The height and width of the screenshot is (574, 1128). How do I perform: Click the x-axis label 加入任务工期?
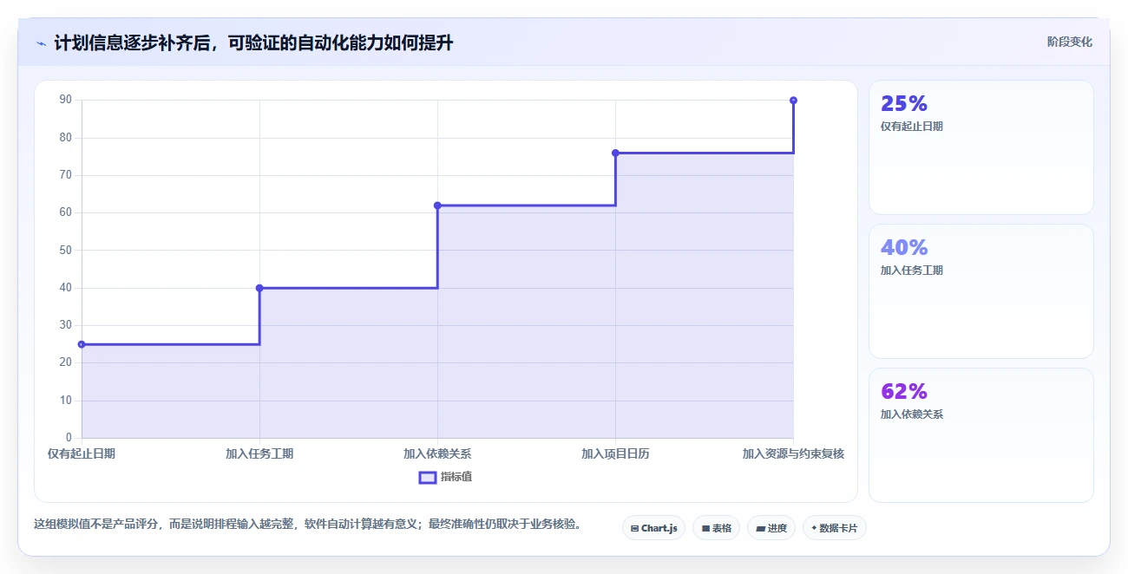pos(259,453)
